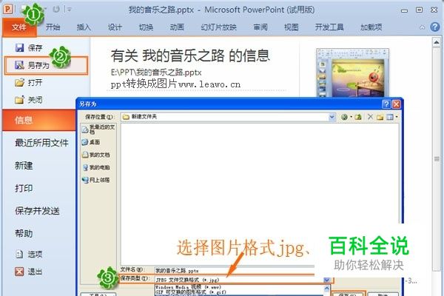Select the 信息 backstage section

pyautogui.click(x=39, y=120)
